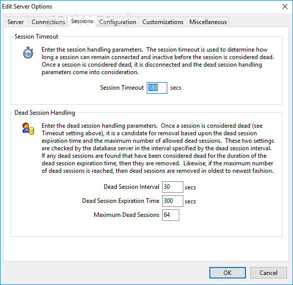Screen dimensions: 293x285
Task: Show the Miscellaneous tab
Action: coord(208,22)
